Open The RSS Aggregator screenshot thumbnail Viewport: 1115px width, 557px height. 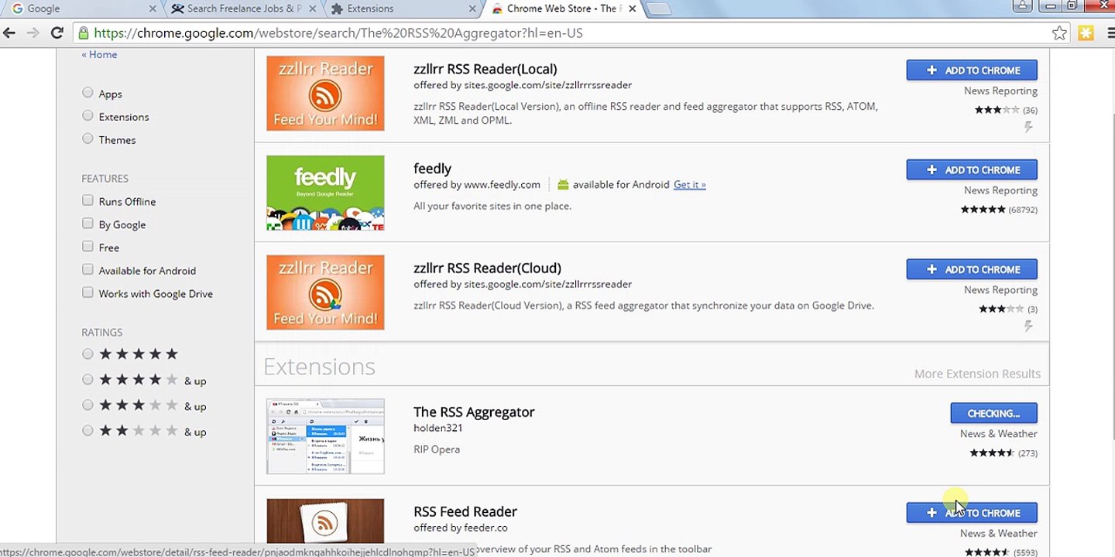pos(325,436)
